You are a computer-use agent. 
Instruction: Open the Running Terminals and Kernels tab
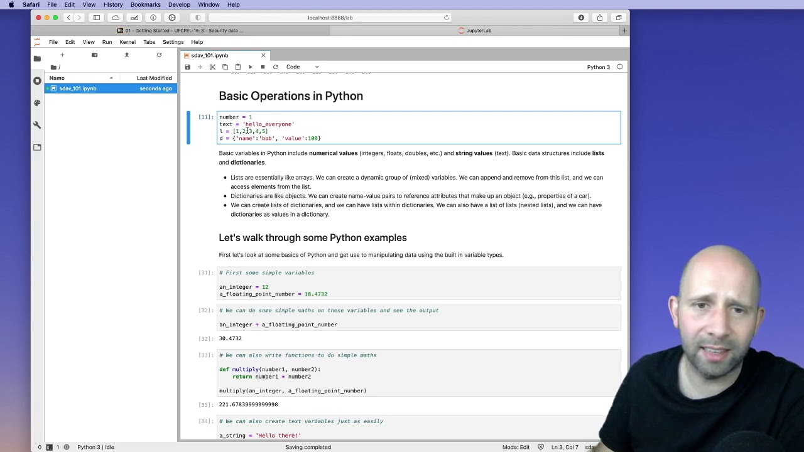(37, 80)
